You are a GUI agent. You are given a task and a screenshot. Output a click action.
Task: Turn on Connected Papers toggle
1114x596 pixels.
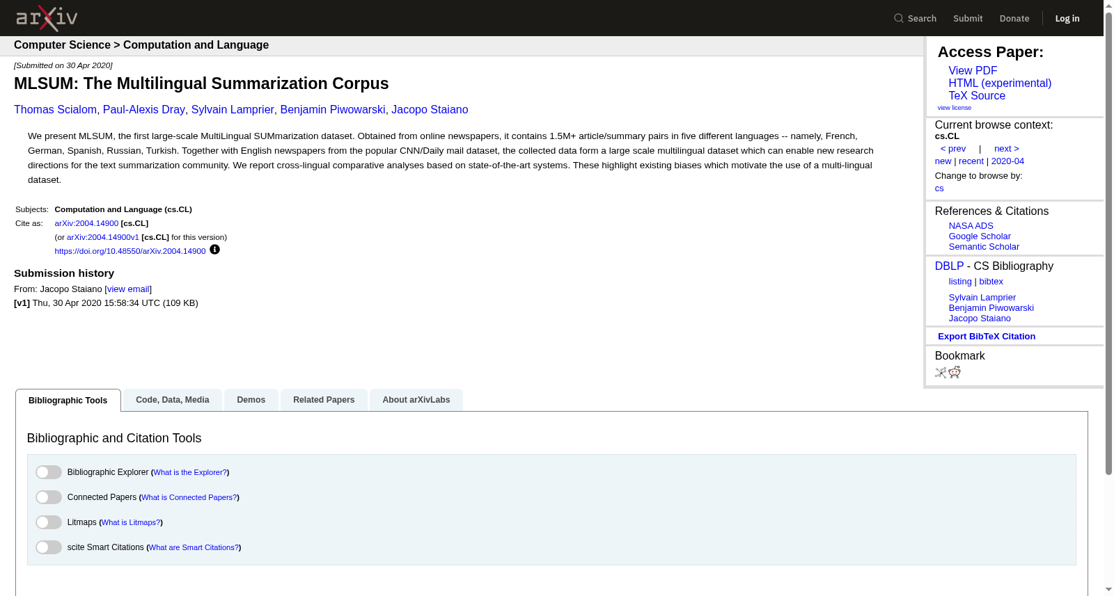[49, 497]
